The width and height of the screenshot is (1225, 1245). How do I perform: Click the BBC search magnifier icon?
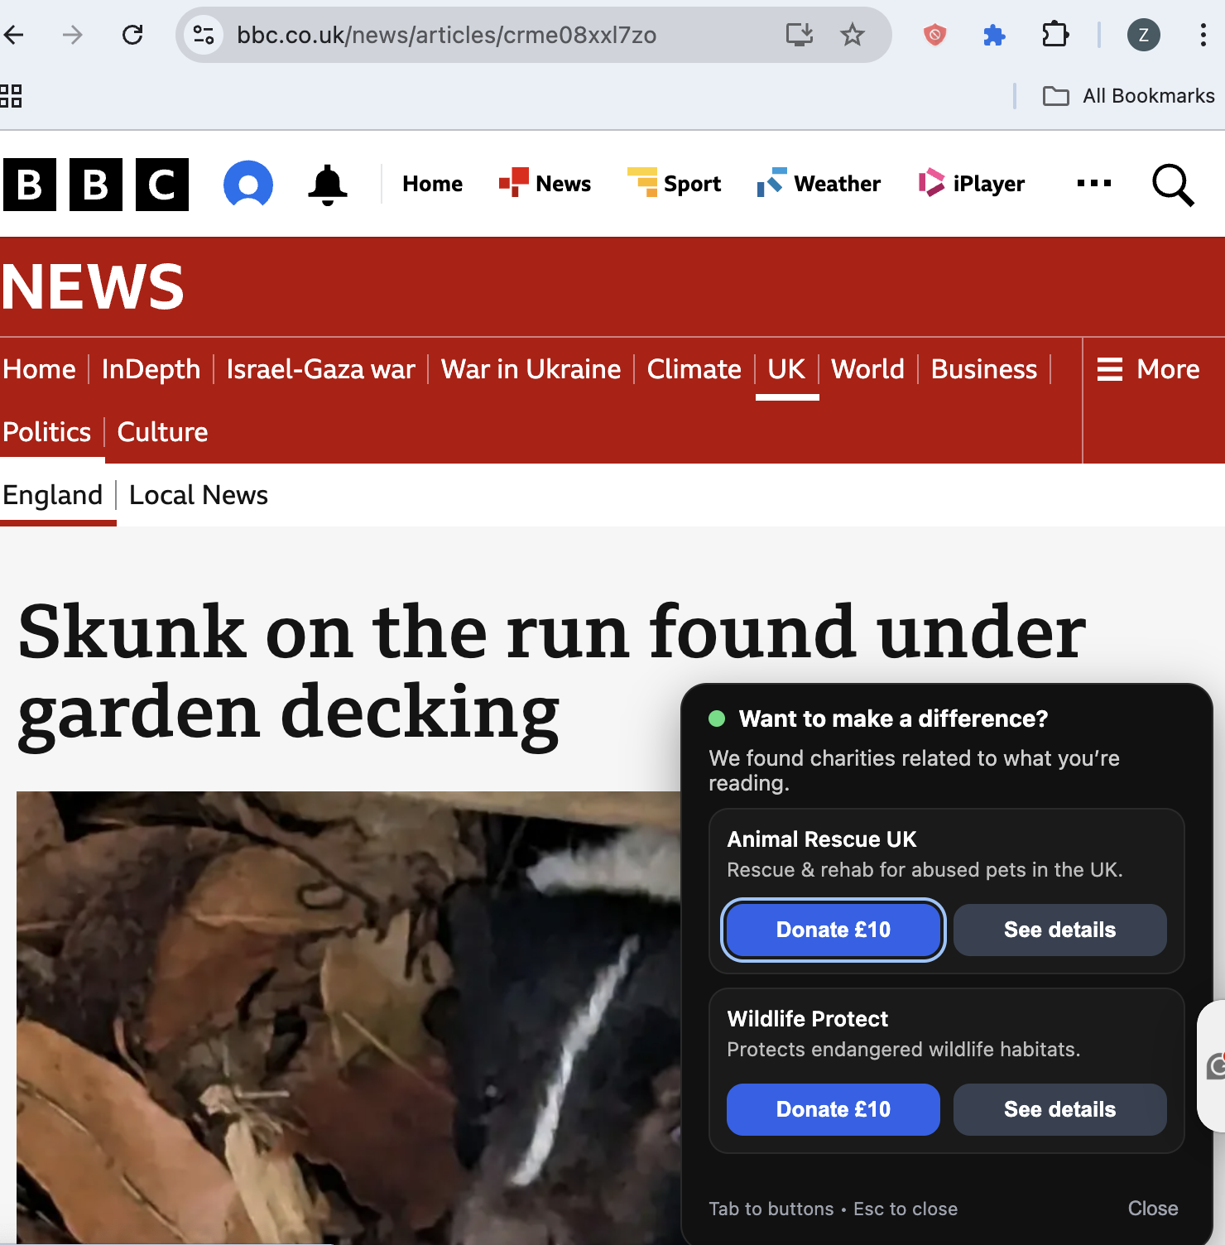tap(1173, 185)
